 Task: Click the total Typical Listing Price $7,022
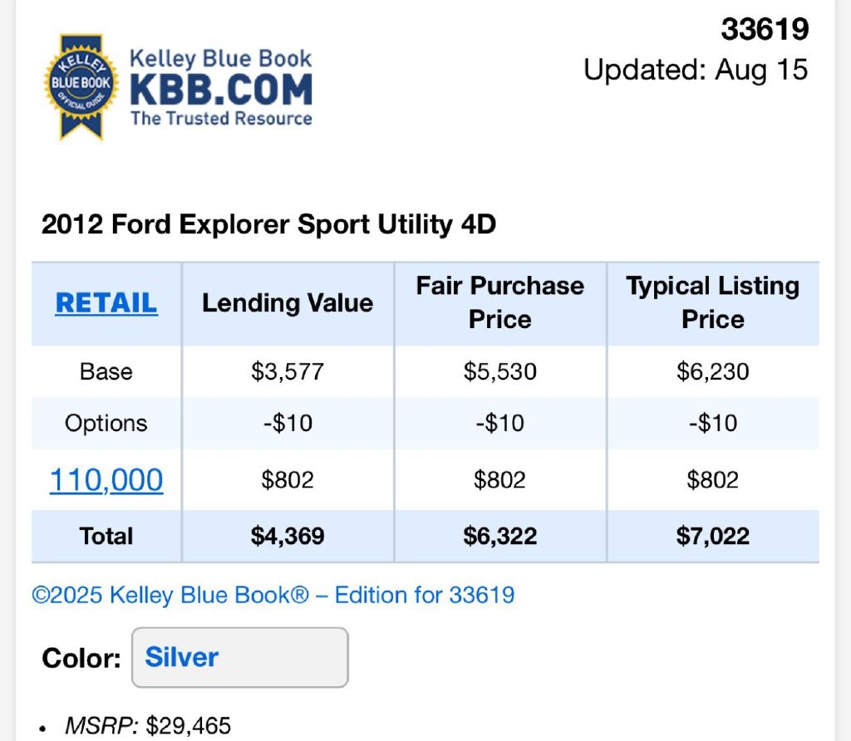pos(713,536)
